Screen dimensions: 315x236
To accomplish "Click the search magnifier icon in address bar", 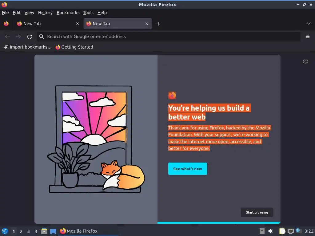I will [x=42, y=37].
